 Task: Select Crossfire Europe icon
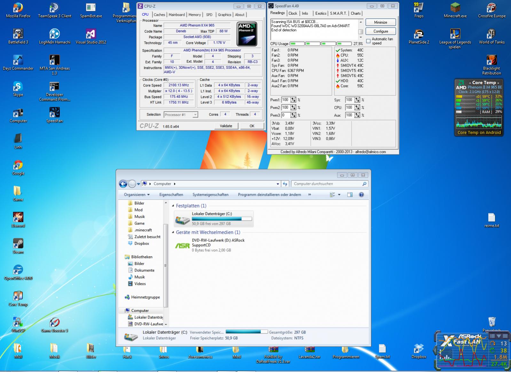click(491, 10)
